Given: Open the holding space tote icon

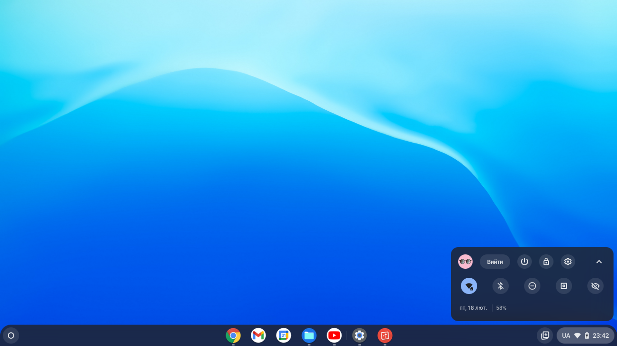Looking at the screenshot, I should pos(545,335).
